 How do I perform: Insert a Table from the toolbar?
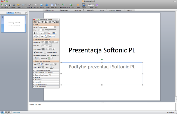pos(52,5)
